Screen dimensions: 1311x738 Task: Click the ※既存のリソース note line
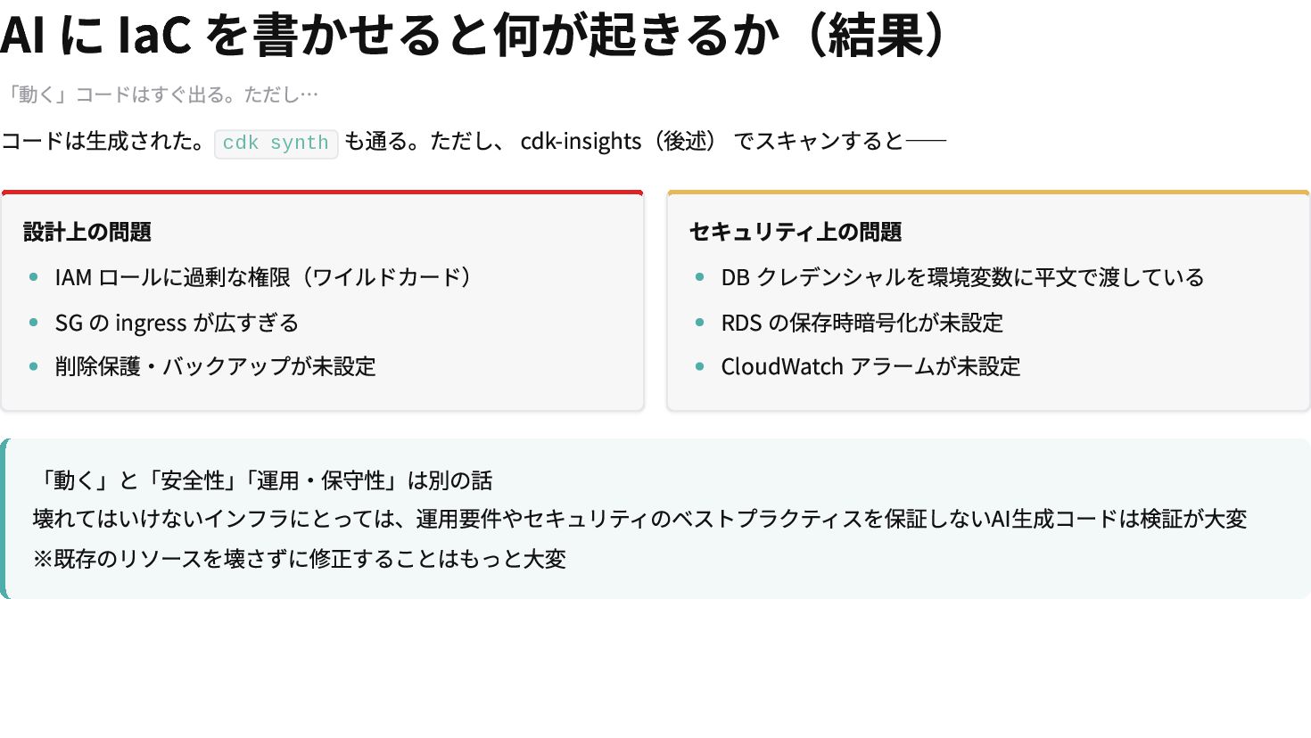(x=300, y=559)
